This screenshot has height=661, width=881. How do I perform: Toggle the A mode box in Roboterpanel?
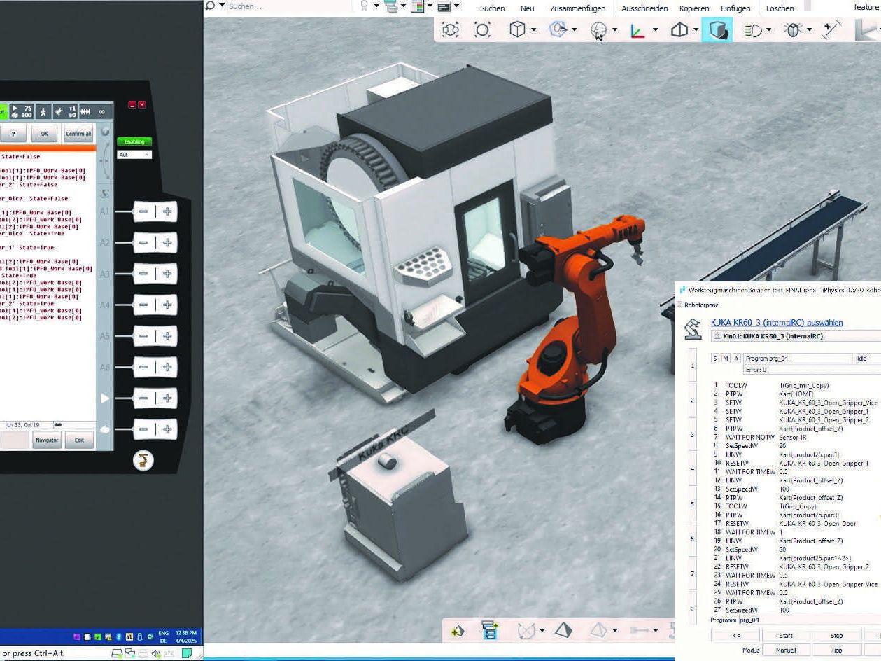coord(736,359)
